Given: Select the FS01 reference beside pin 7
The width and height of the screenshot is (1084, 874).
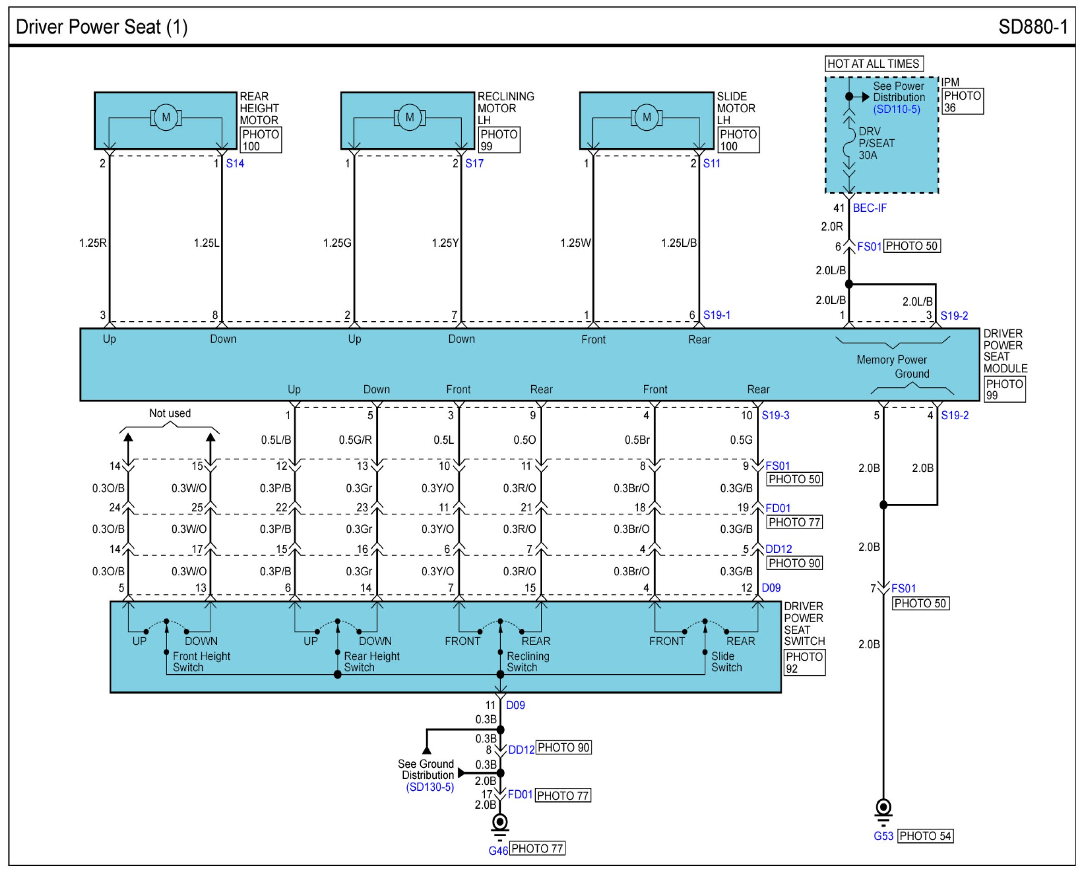Looking at the screenshot, I should click(903, 589).
